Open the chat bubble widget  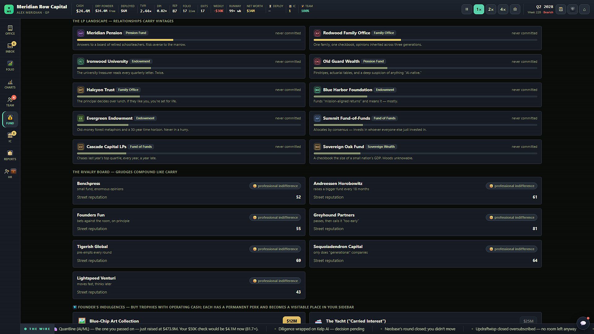(x=583, y=323)
